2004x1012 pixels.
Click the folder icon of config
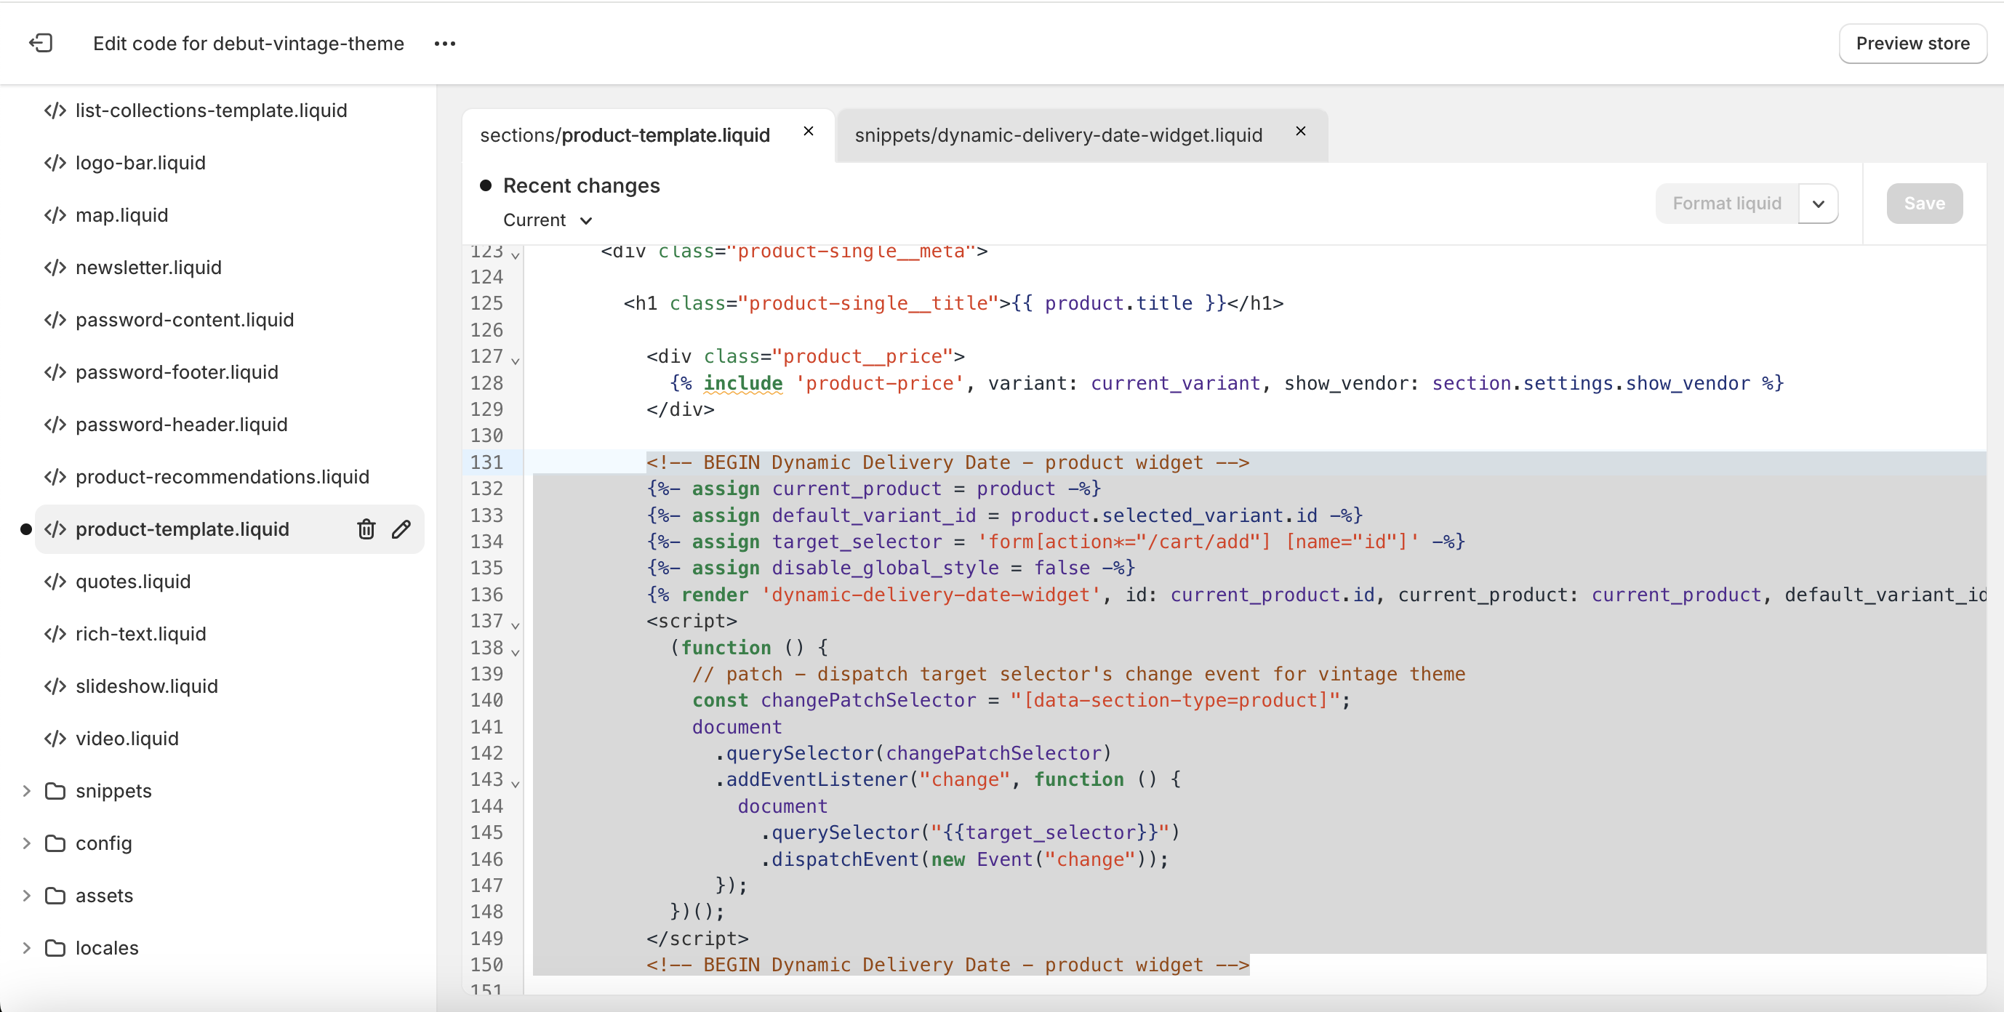pos(55,843)
